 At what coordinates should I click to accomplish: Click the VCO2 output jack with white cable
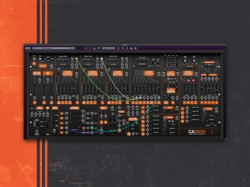coord(102,59)
